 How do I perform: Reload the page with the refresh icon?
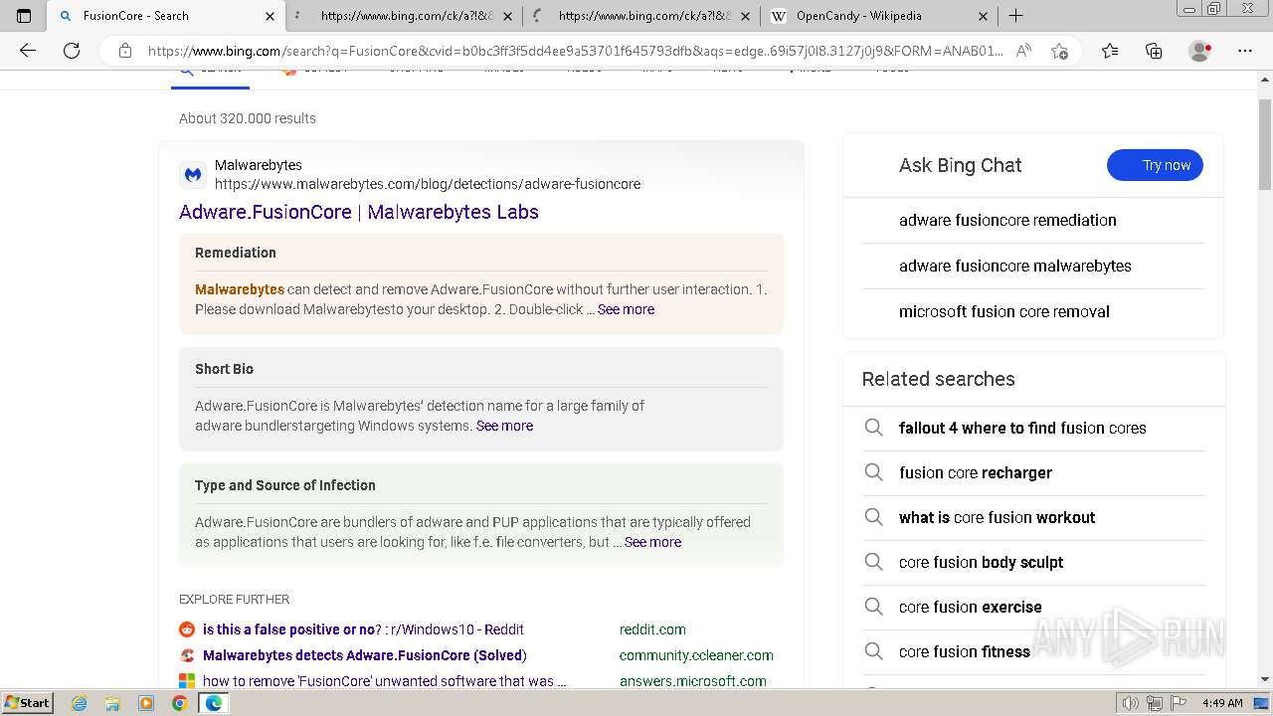click(72, 51)
